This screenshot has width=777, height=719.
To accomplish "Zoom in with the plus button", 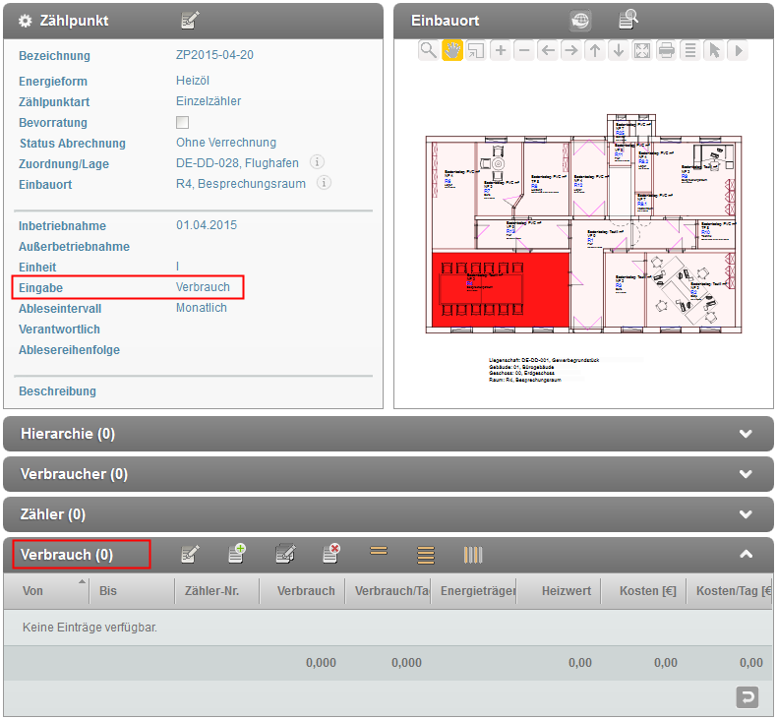I will (501, 50).
